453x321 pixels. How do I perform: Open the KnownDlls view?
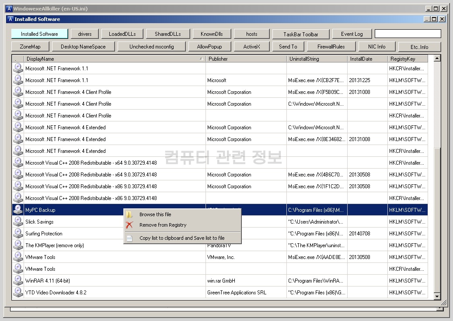(x=212, y=34)
